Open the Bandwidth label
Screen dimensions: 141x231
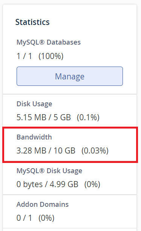coord(34,137)
